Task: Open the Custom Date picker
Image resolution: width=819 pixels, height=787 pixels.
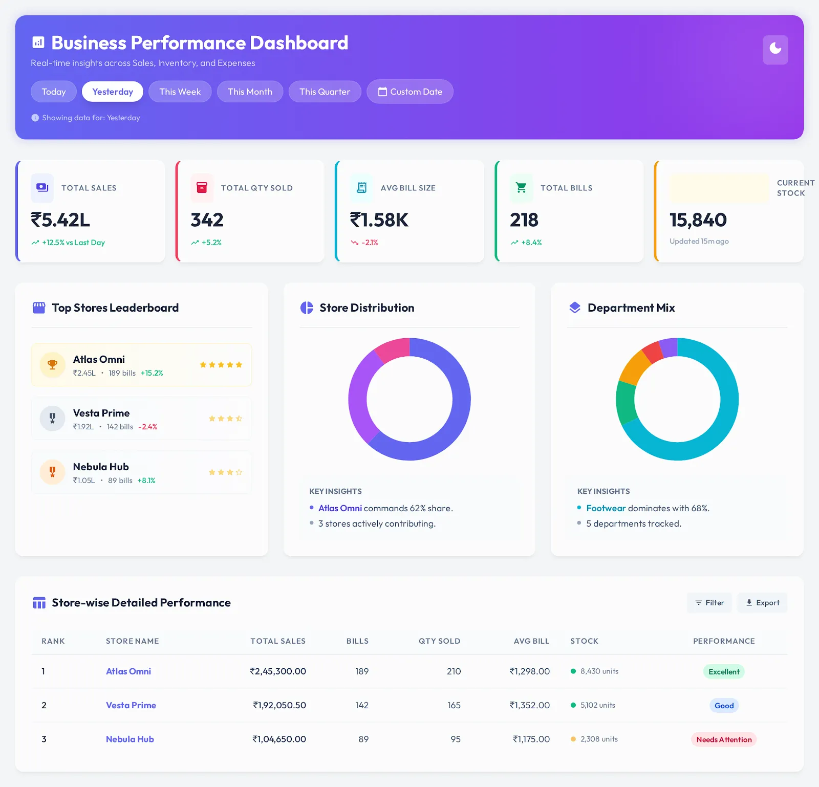Action: pos(409,92)
